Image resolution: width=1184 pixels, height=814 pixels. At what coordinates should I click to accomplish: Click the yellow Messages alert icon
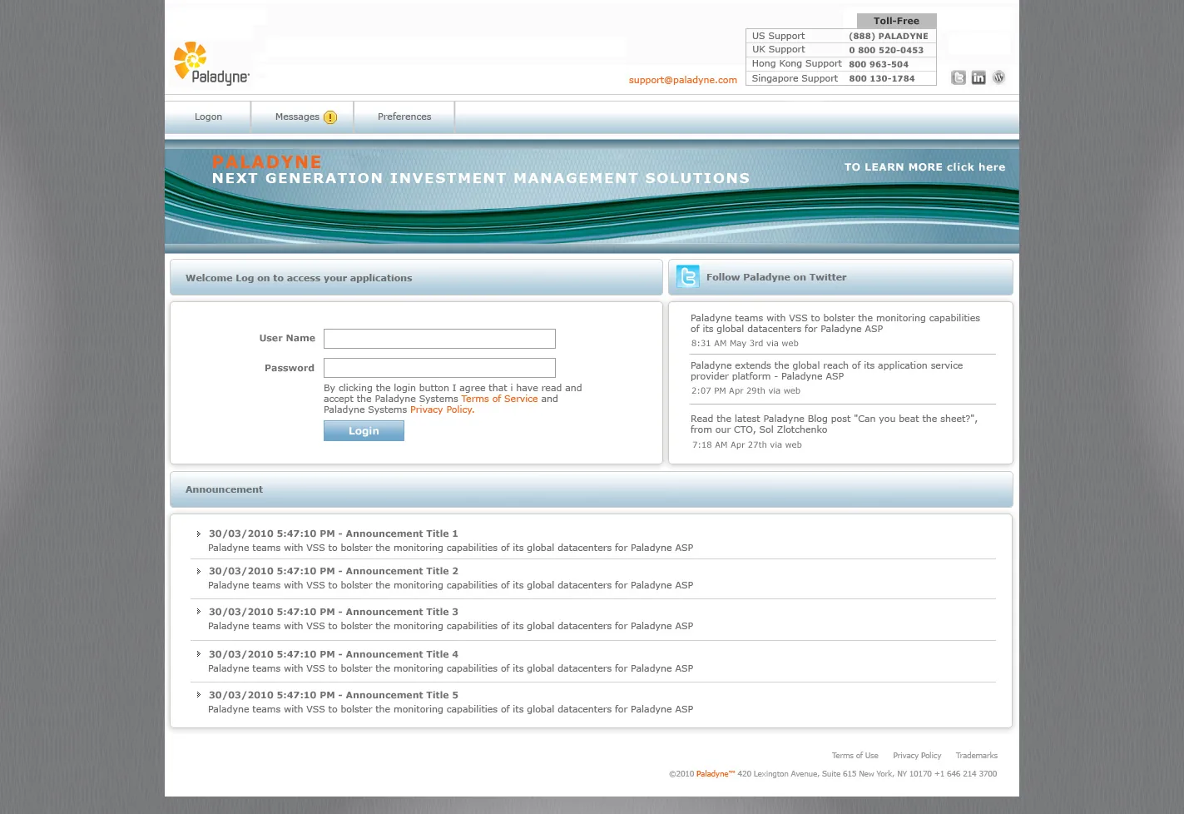pyautogui.click(x=330, y=117)
